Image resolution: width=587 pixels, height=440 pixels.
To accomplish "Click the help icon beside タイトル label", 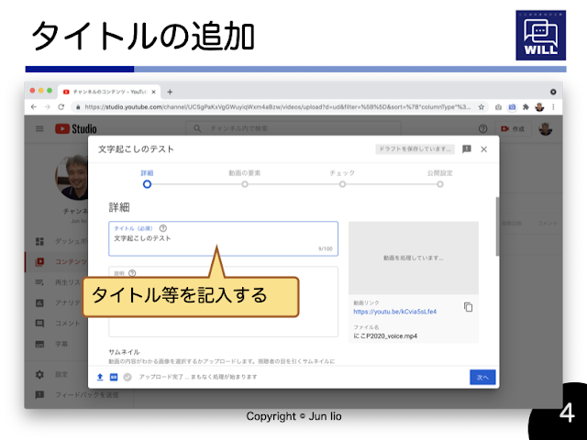I will tap(163, 228).
